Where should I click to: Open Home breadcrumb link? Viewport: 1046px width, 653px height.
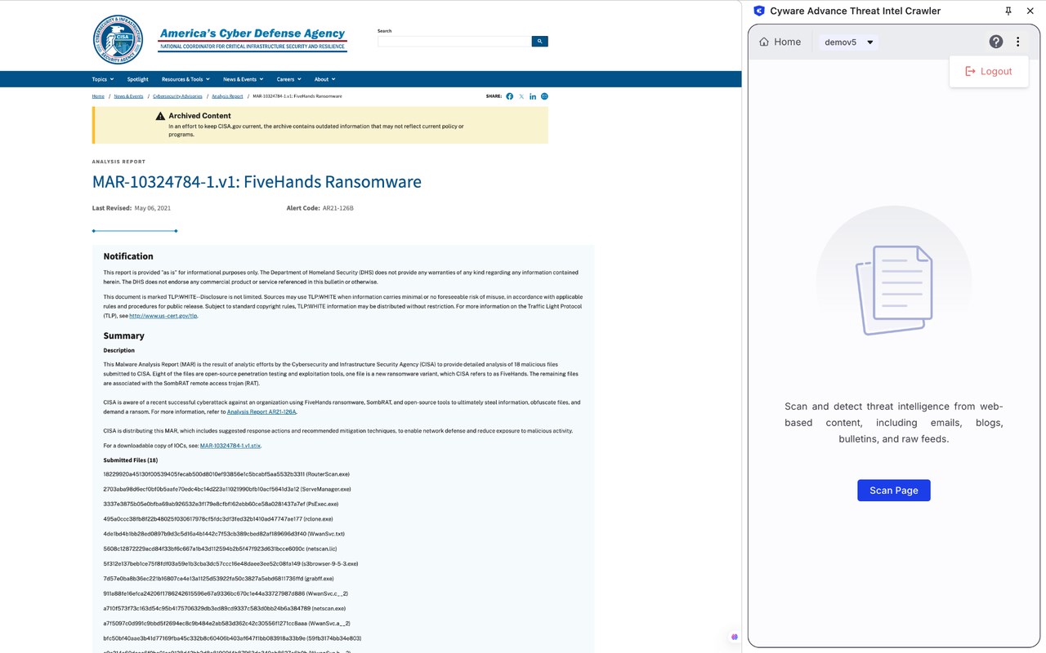tap(98, 96)
